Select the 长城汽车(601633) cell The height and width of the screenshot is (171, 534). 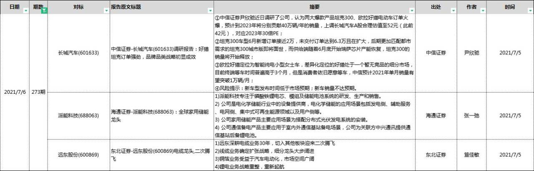tap(78, 53)
